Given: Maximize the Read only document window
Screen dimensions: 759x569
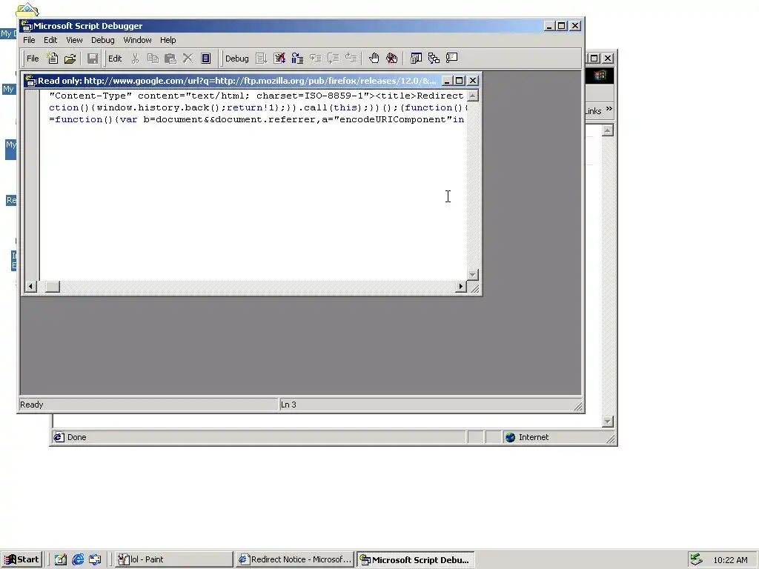Looking at the screenshot, I should (x=460, y=81).
